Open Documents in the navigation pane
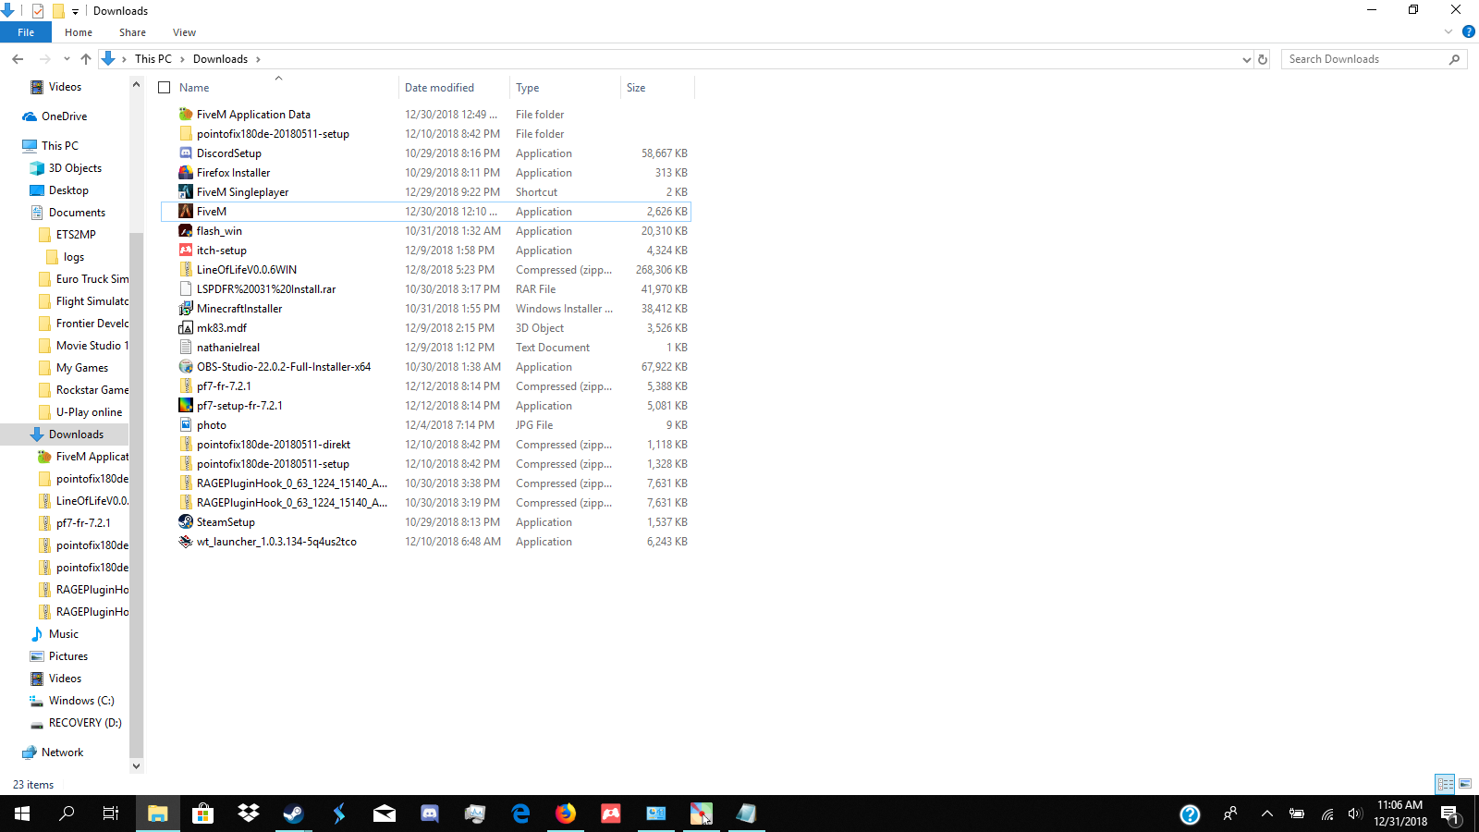The height and width of the screenshot is (832, 1479). click(77, 213)
